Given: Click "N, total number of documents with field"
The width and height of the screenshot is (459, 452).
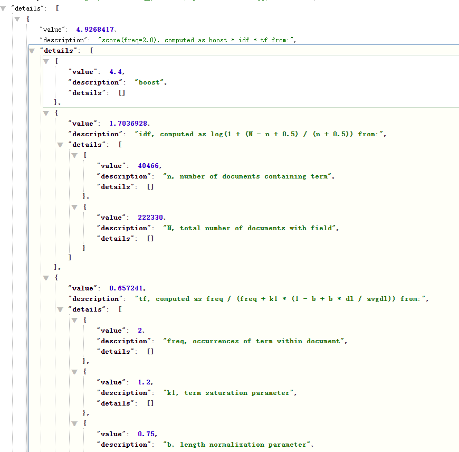Looking at the screenshot, I should point(250,228).
